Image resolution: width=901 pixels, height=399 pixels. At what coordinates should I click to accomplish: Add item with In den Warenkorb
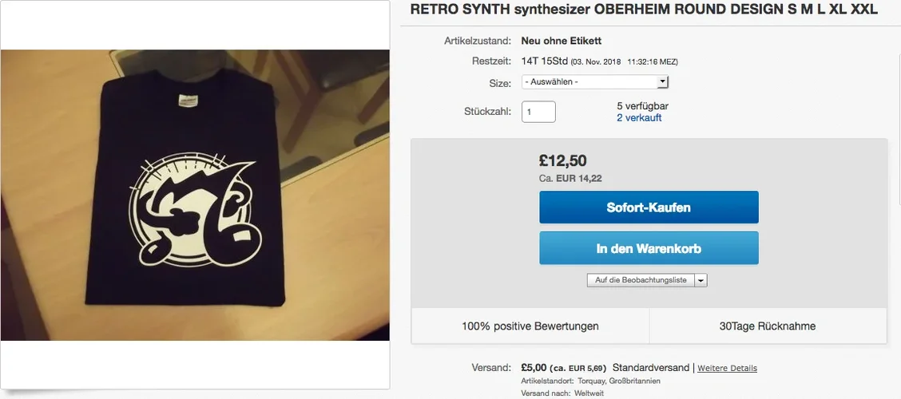pos(649,248)
